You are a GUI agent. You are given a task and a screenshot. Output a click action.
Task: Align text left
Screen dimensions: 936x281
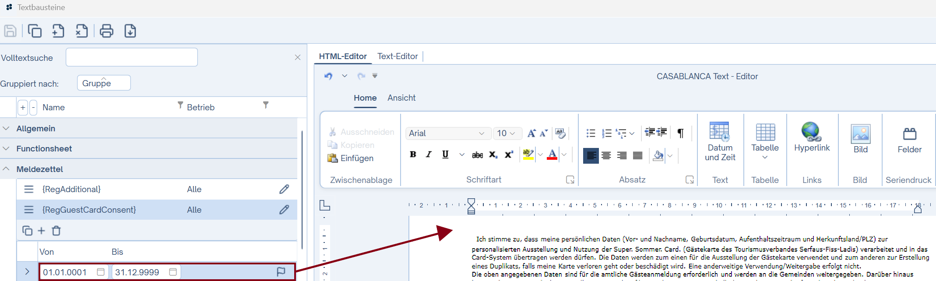(x=591, y=155)
